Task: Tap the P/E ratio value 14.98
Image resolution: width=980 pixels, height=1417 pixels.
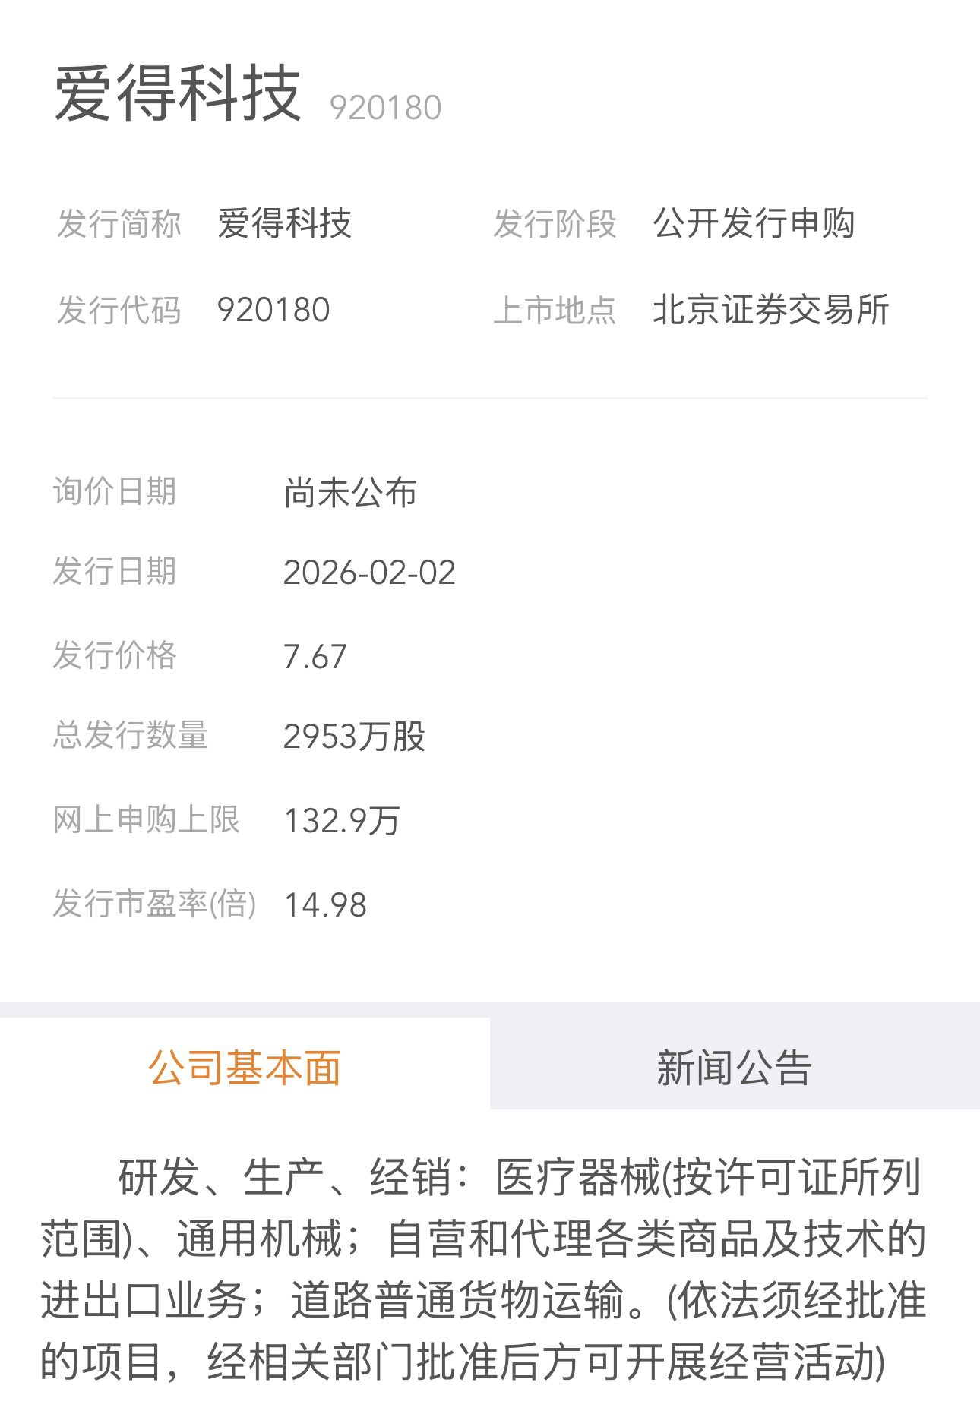Action: pyautogui.click(x=325, y=905)
